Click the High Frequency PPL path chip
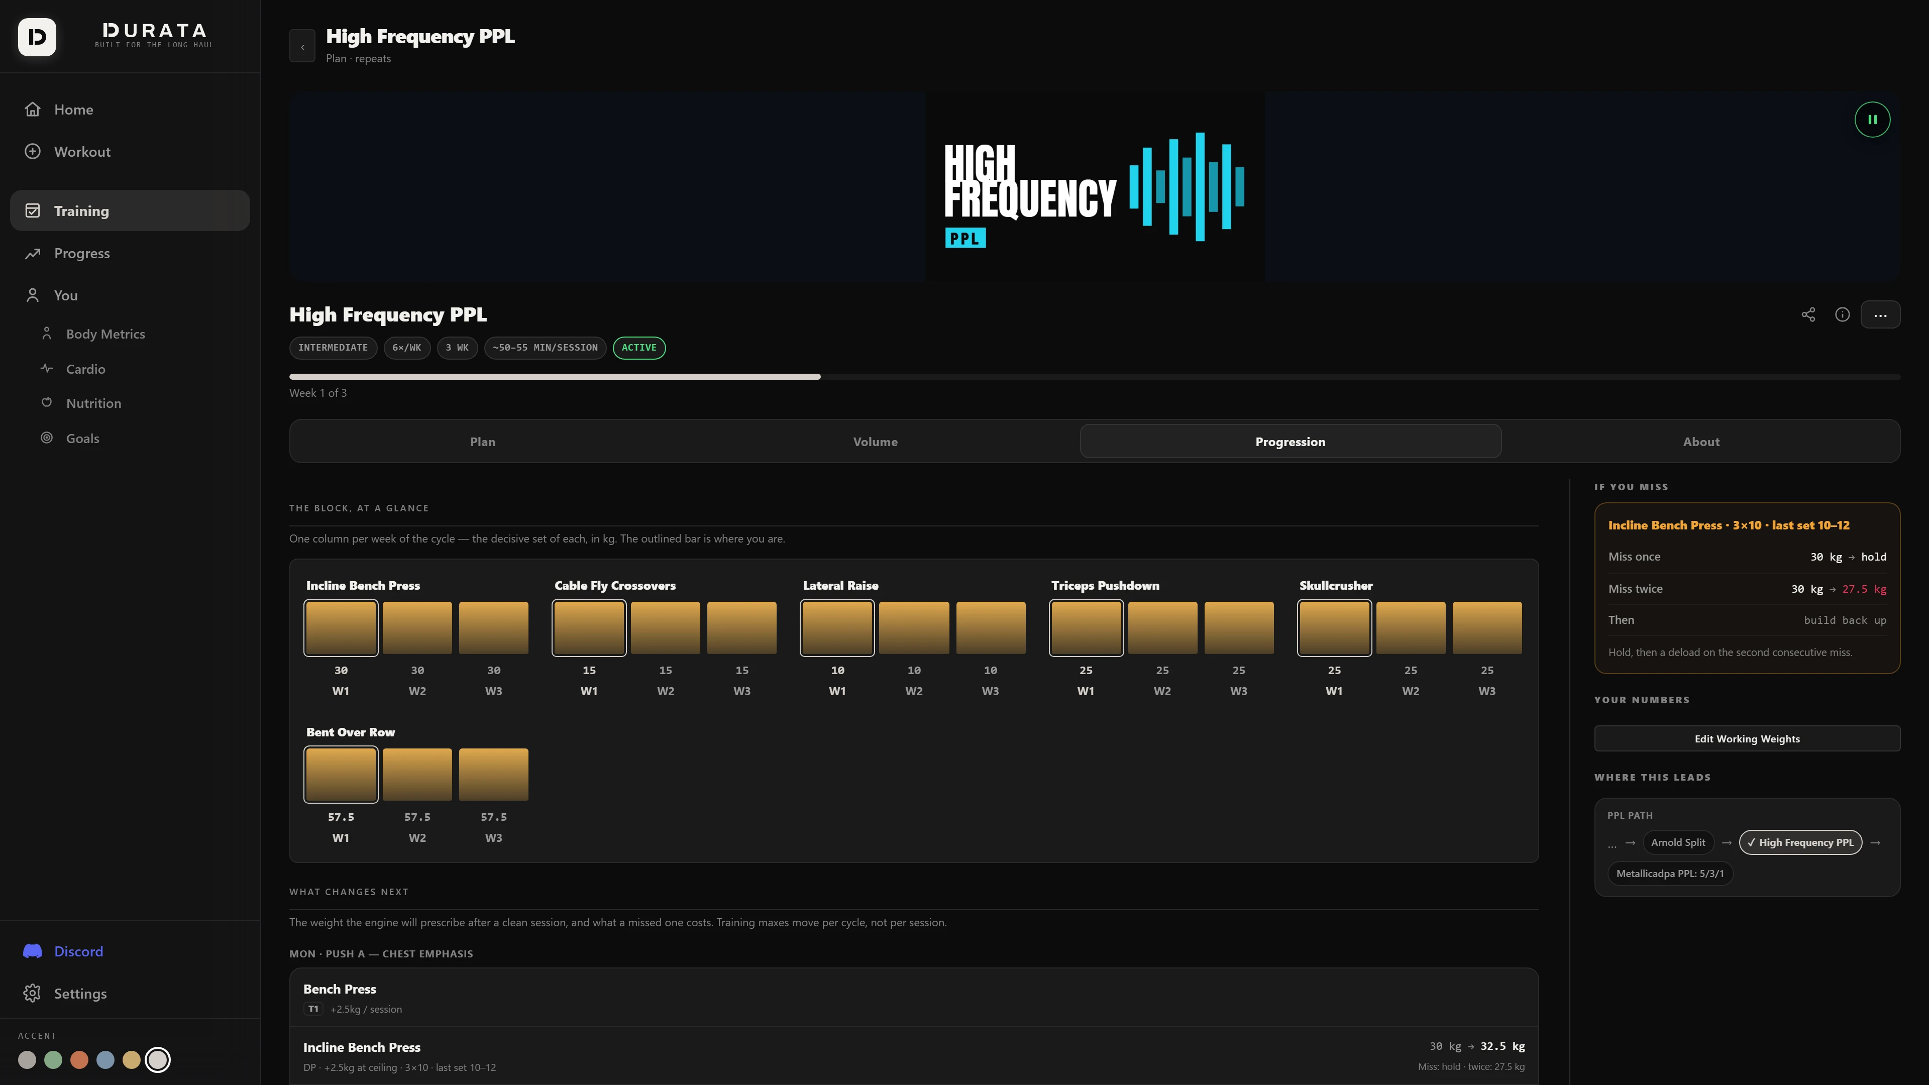This screenshot has width=1929, height=1085. pyautogui.click(x=1800, y=842)
